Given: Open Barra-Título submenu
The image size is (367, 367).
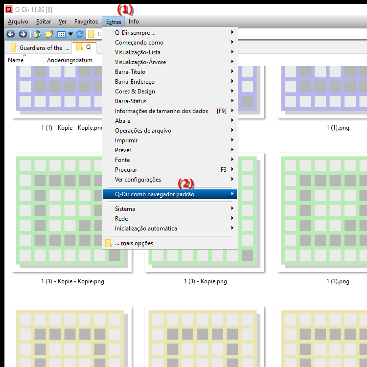Looking at the screenshot, I should [x=170, y=72].
